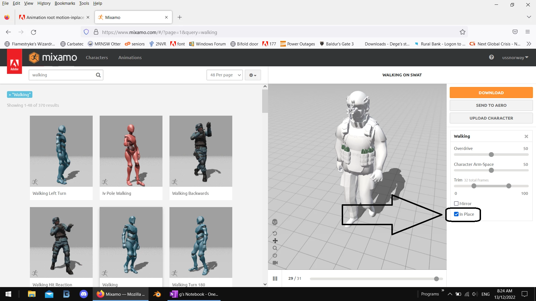This screenshot has width=536, height=301.
Task: Click the rotate view icon
Action: tap(275, 233)
